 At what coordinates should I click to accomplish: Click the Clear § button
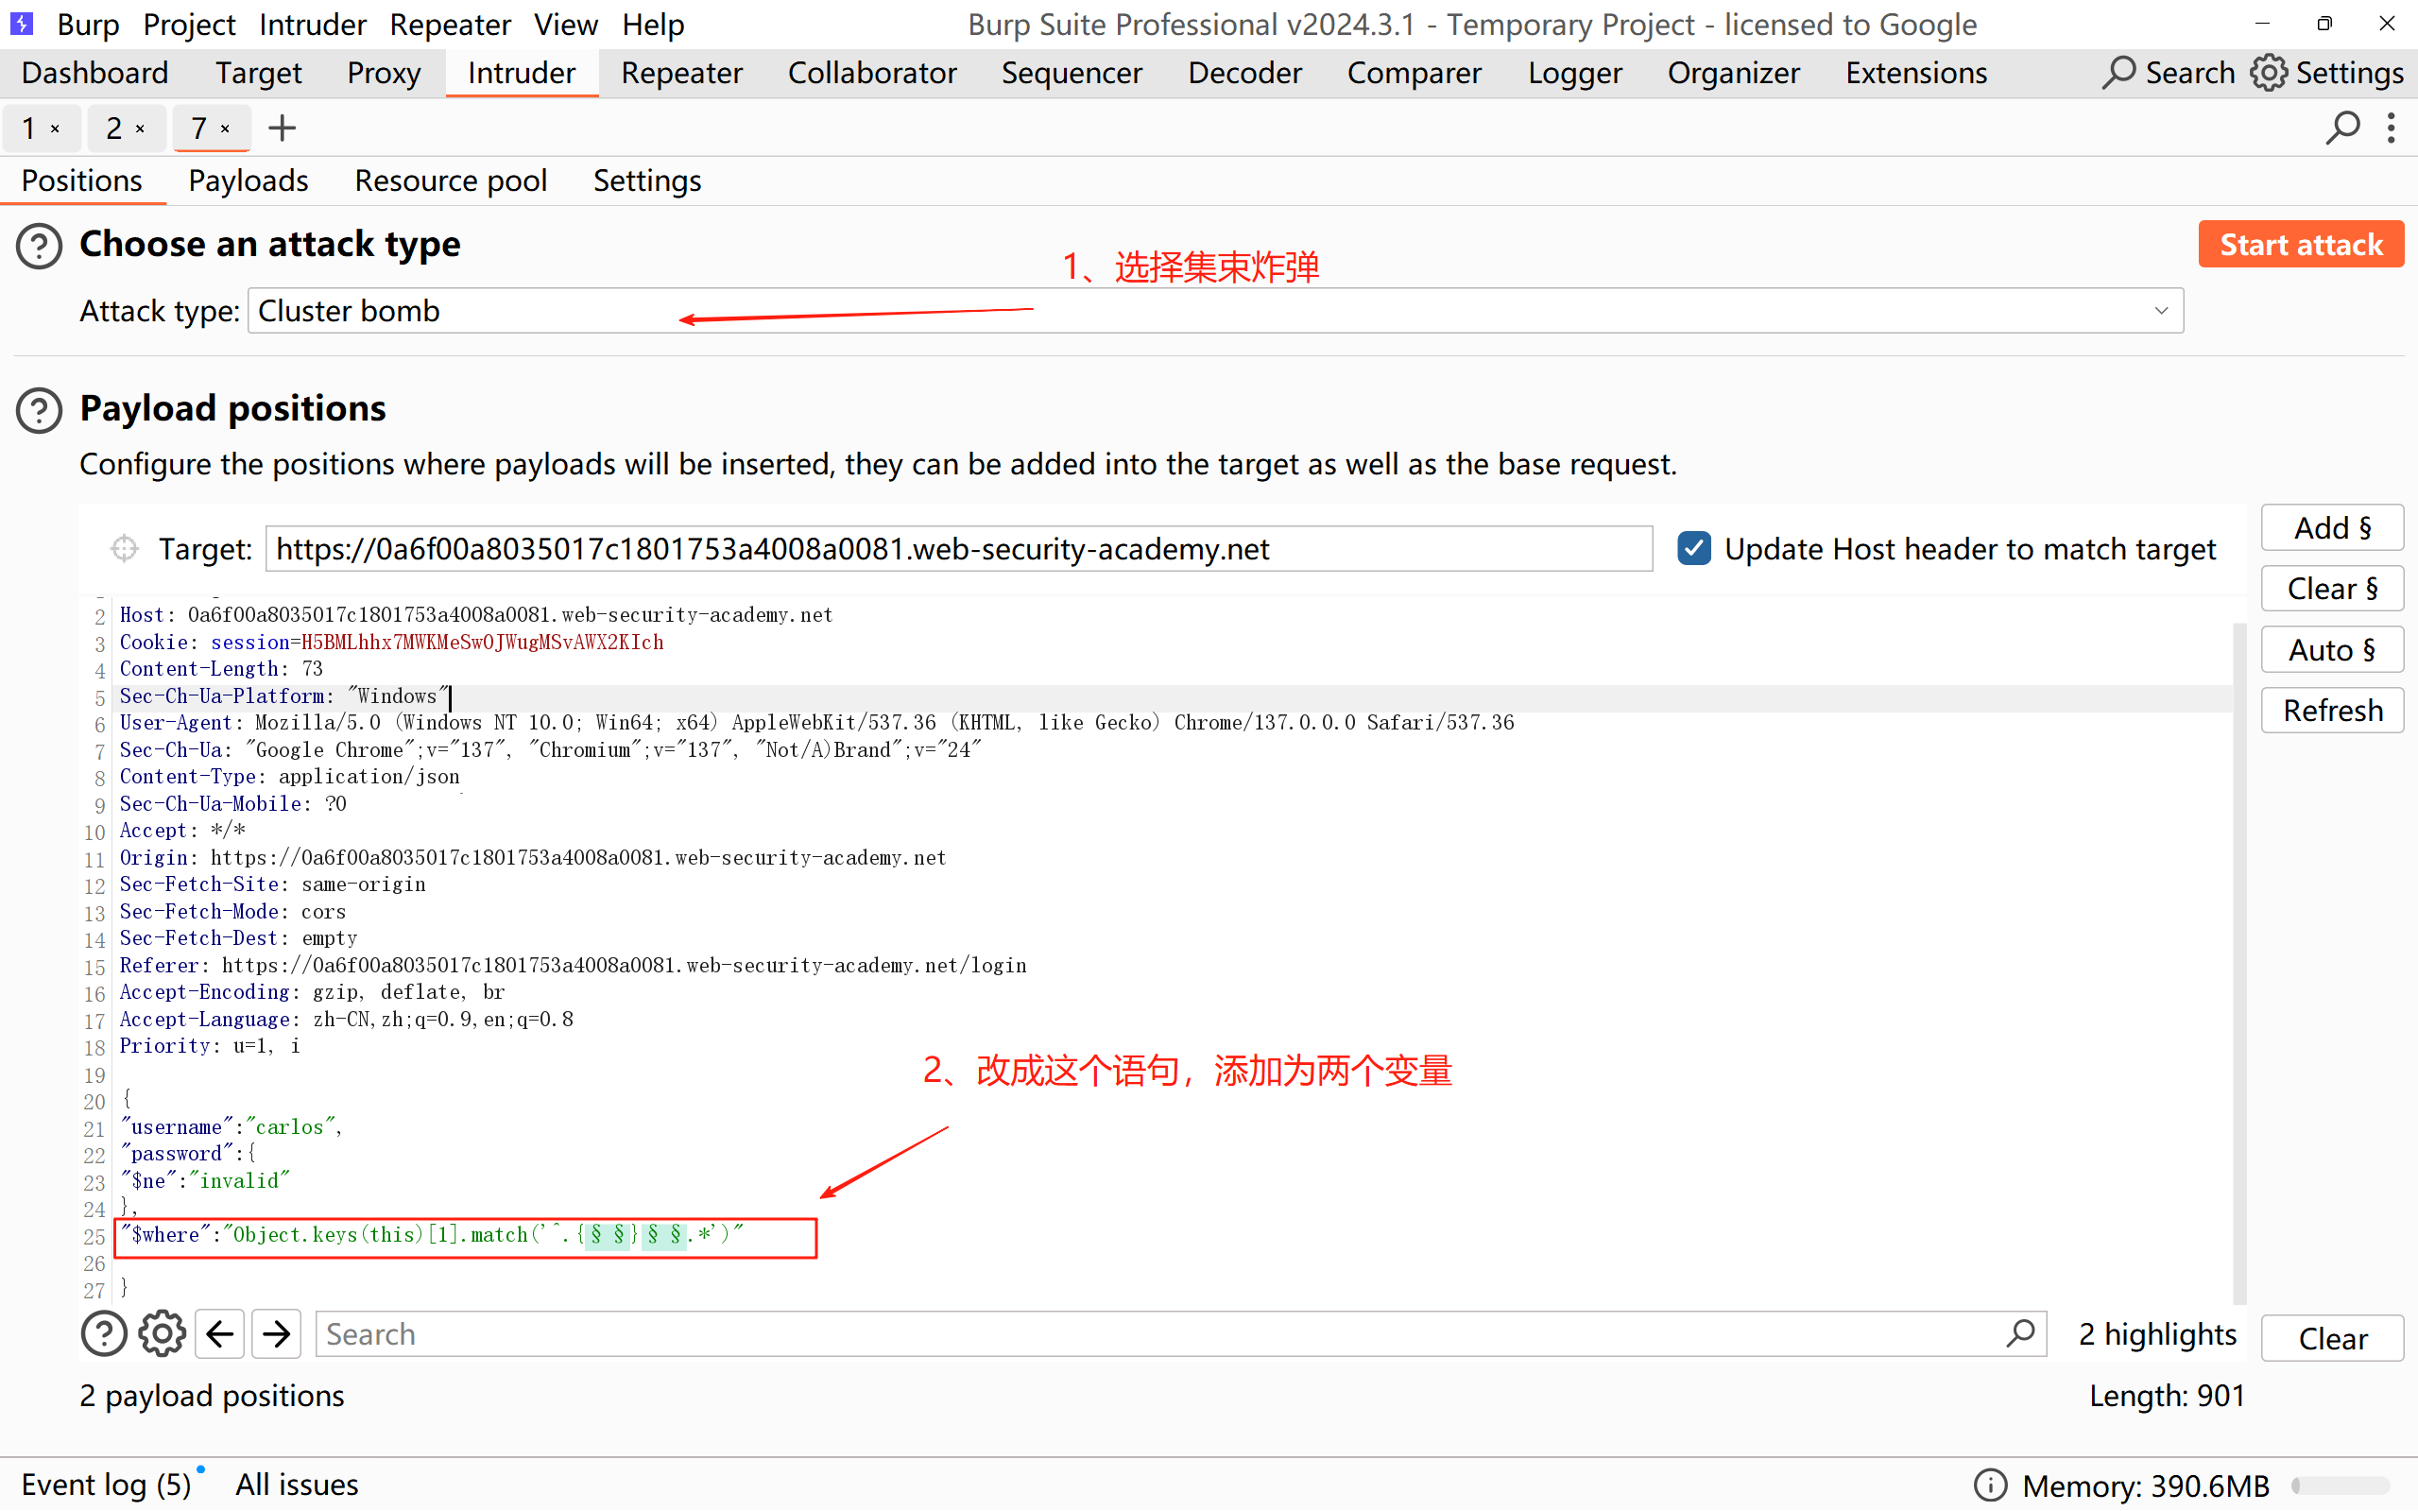2331,589
